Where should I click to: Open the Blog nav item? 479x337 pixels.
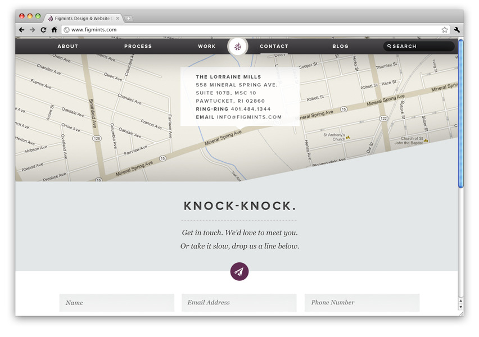[340, 46]
